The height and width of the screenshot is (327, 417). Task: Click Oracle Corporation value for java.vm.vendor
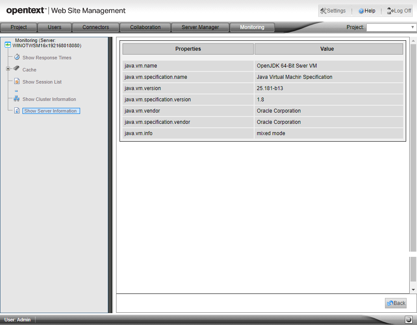[x=329, y=111]
